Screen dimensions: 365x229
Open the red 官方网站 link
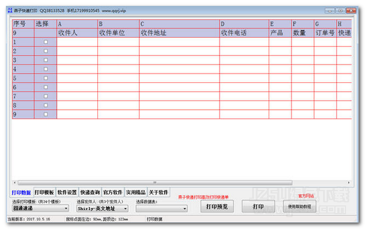(x=306, y=196)
